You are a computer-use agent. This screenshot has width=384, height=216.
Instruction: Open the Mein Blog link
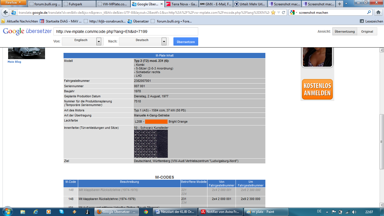14,62
